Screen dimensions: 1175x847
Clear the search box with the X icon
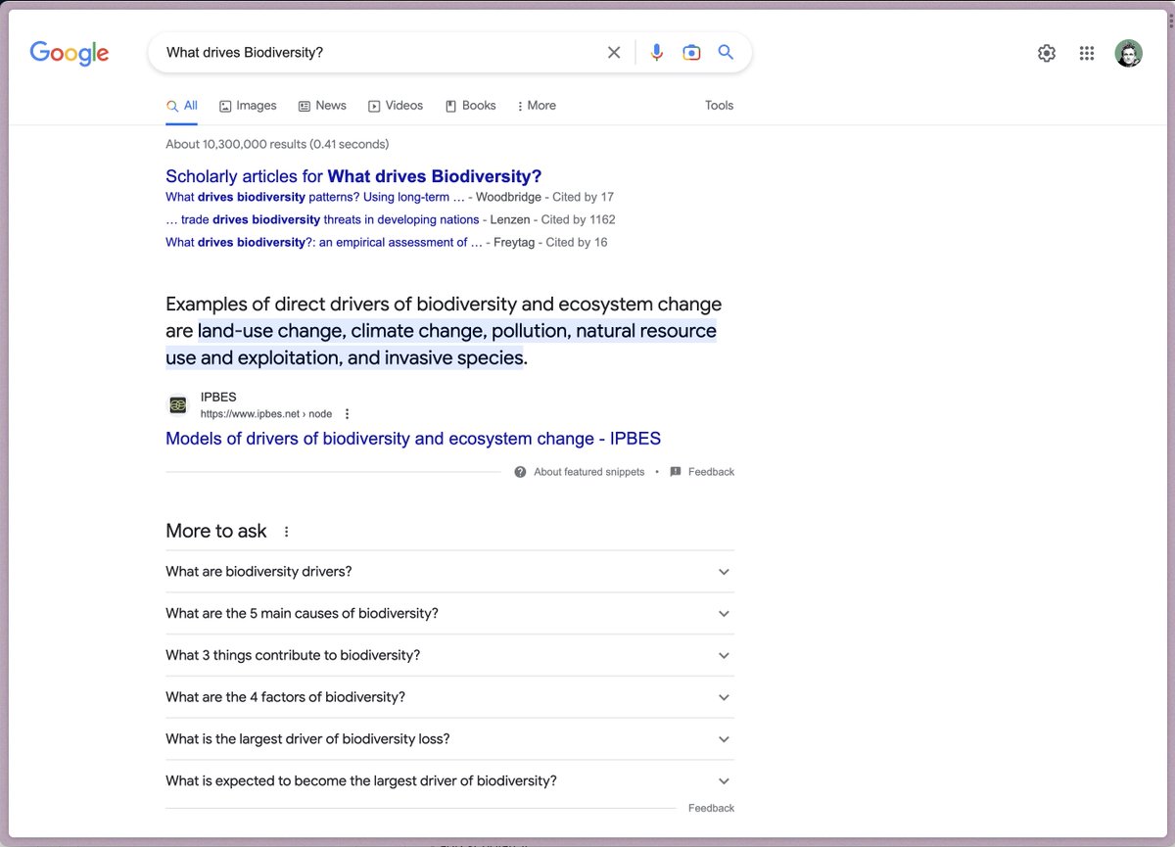tap(614, 53)
